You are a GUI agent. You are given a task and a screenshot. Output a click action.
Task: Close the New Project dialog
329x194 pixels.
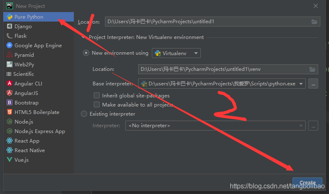point(316,6)
